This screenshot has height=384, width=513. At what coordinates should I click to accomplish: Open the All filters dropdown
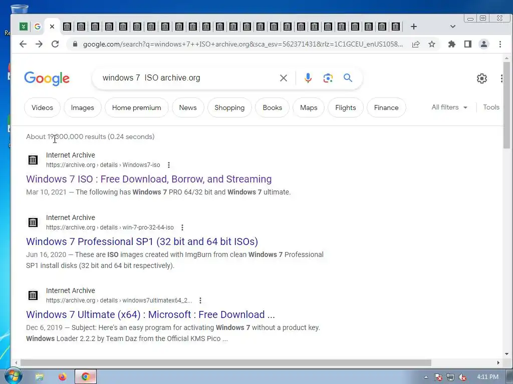tap(449, 107)
